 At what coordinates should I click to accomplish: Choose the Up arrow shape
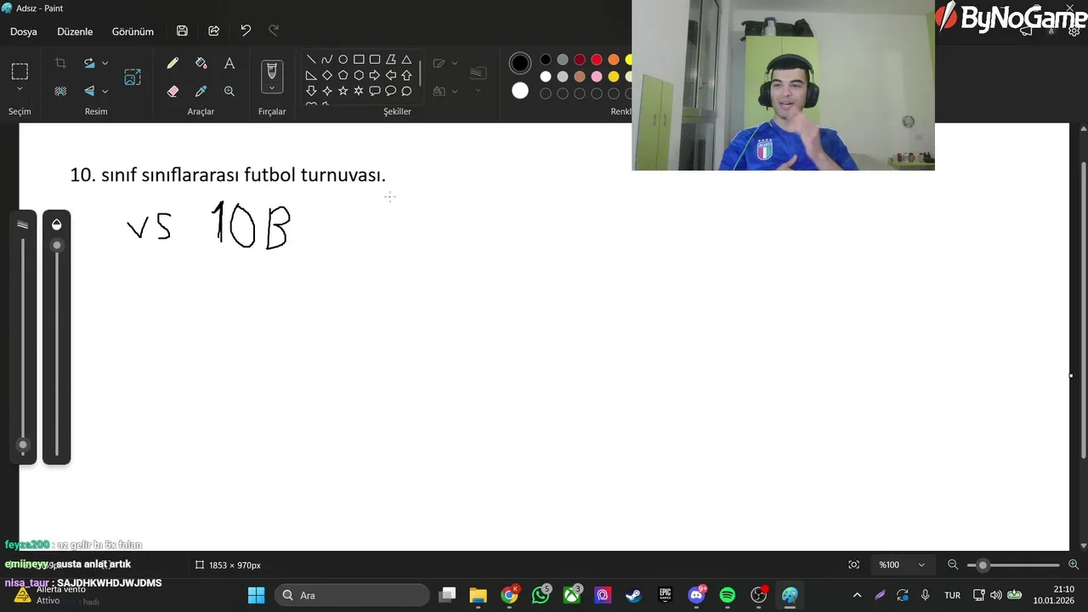click(406, 75)
